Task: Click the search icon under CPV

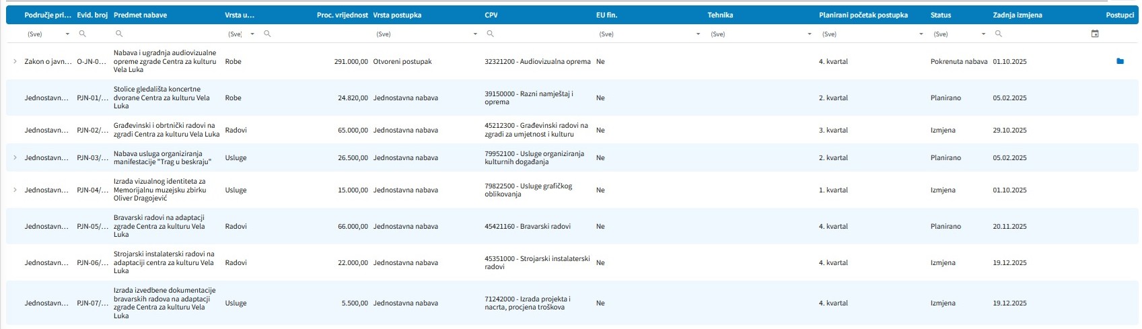Action: pos(491,34)
